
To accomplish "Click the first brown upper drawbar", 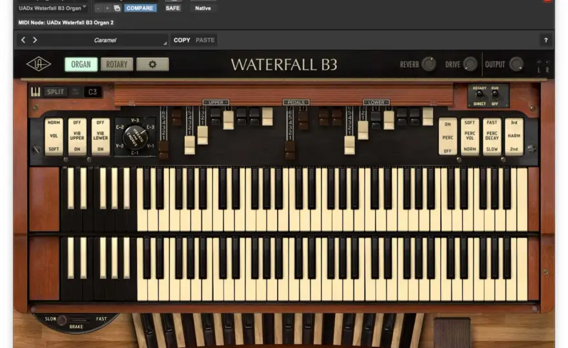I will click(x=164, y=150).
